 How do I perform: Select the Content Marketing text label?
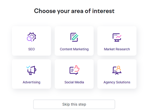(74, 49)
